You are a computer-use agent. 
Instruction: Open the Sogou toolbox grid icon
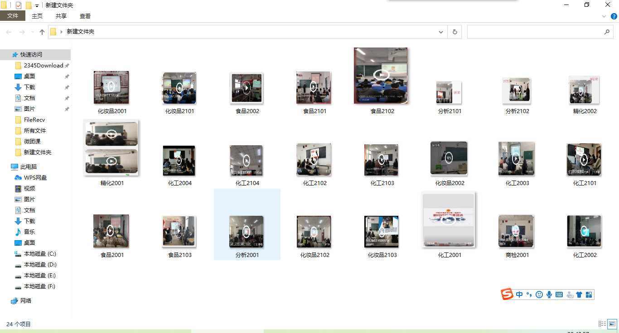(x=589, y=295)
